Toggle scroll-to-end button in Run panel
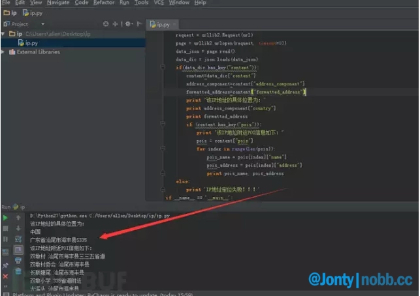 18,250
